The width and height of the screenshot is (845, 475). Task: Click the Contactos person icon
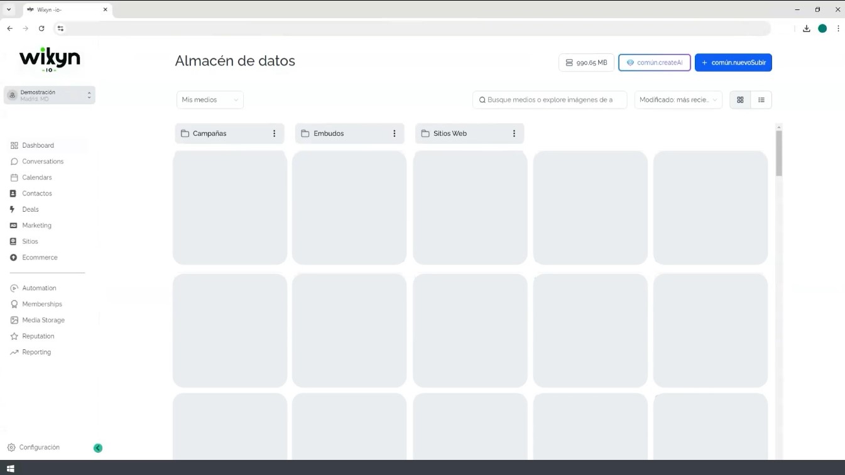[x=13, y=194]
